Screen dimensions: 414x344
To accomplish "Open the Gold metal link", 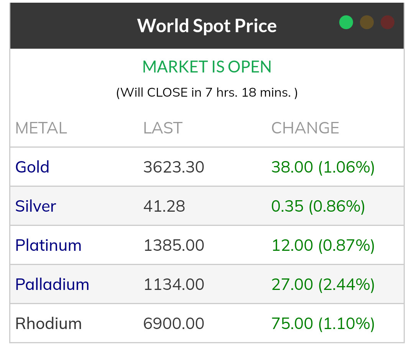I will click(32, 167).
